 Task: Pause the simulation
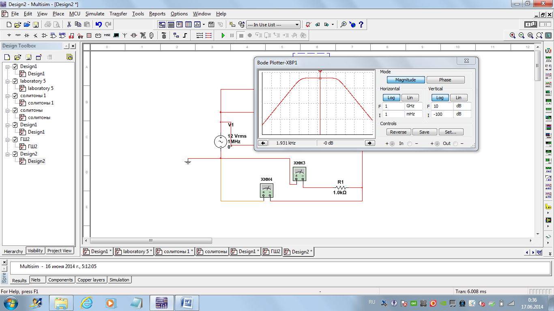click(232, 36)
